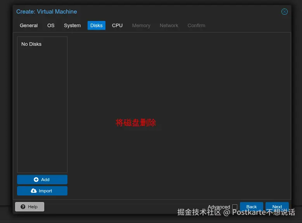Open the Memory tab

141,26
